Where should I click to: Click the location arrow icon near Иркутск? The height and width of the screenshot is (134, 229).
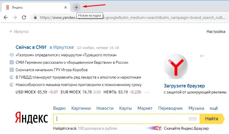pos(11,31)
